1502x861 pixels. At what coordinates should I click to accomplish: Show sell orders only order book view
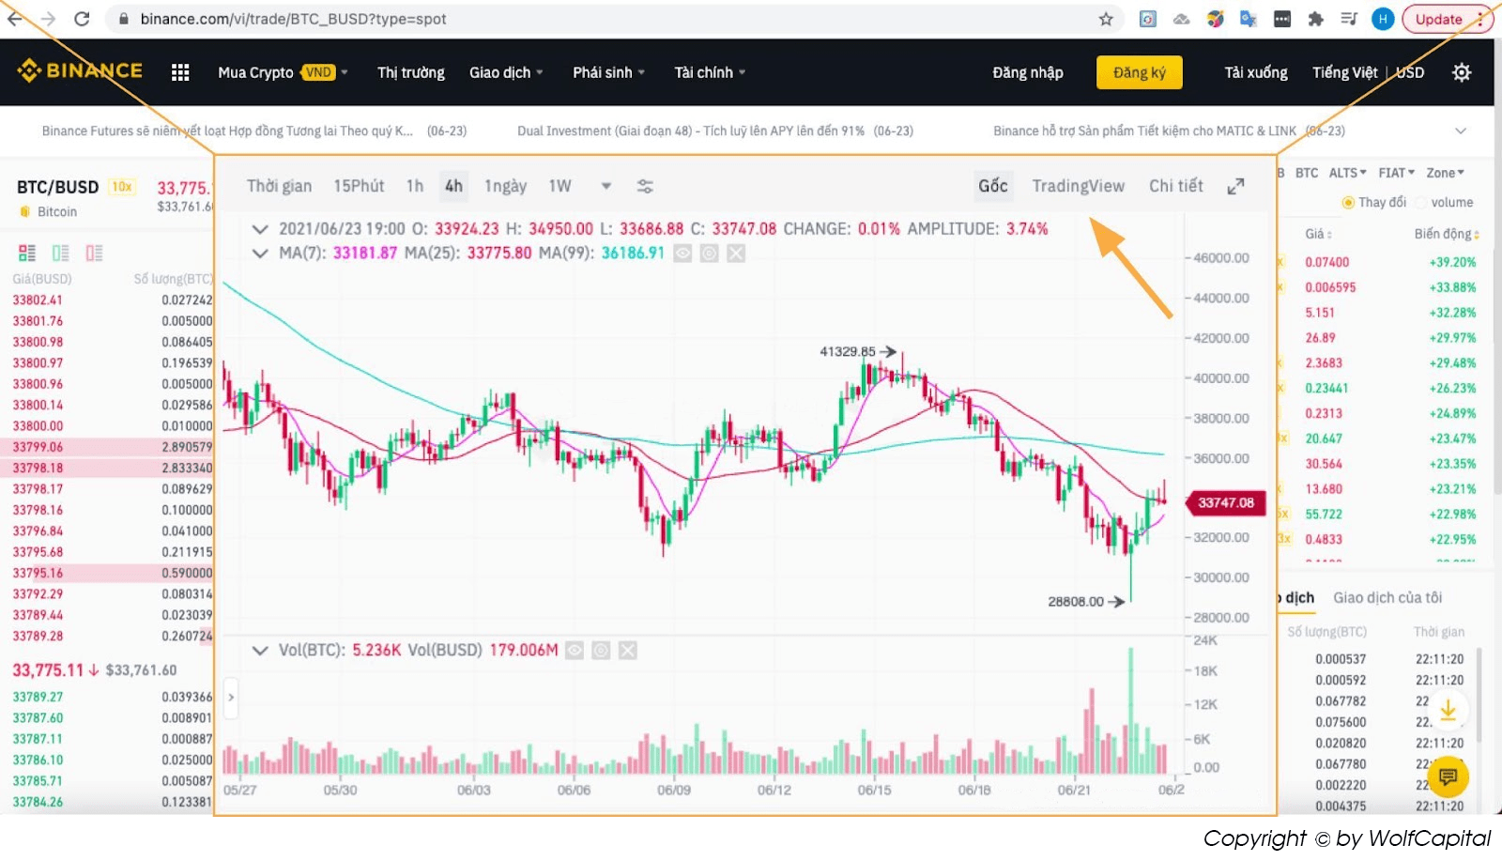pyautogui.click(x=94, y=253)
